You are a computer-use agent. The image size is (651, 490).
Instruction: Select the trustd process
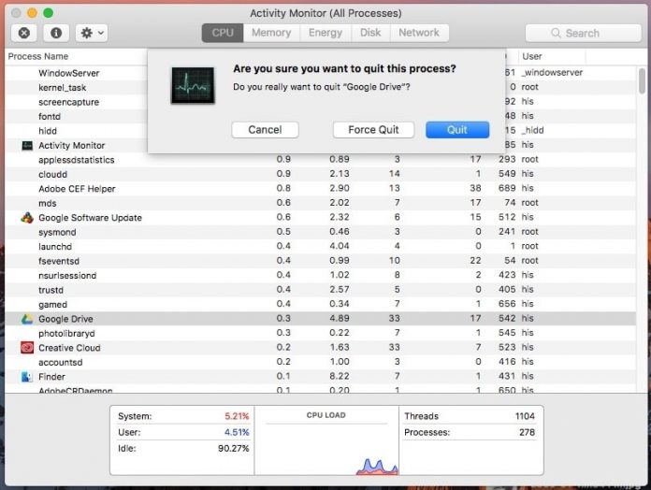point(51,290)
